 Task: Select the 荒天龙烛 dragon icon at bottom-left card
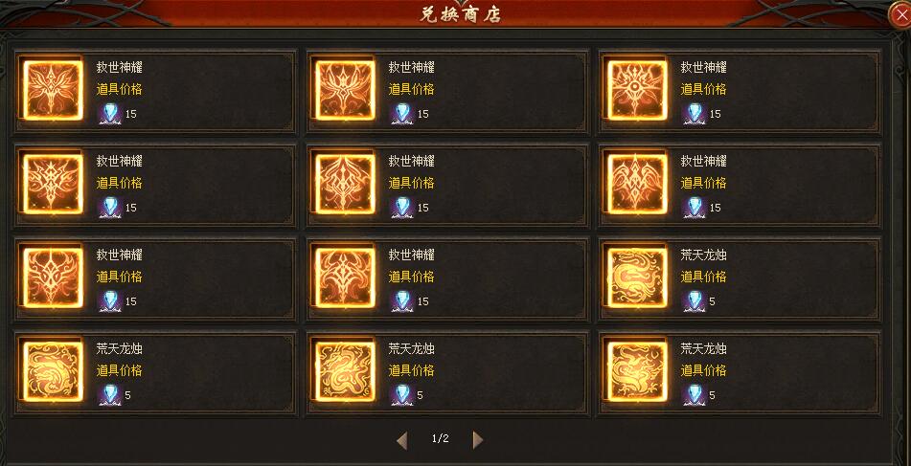53,371
